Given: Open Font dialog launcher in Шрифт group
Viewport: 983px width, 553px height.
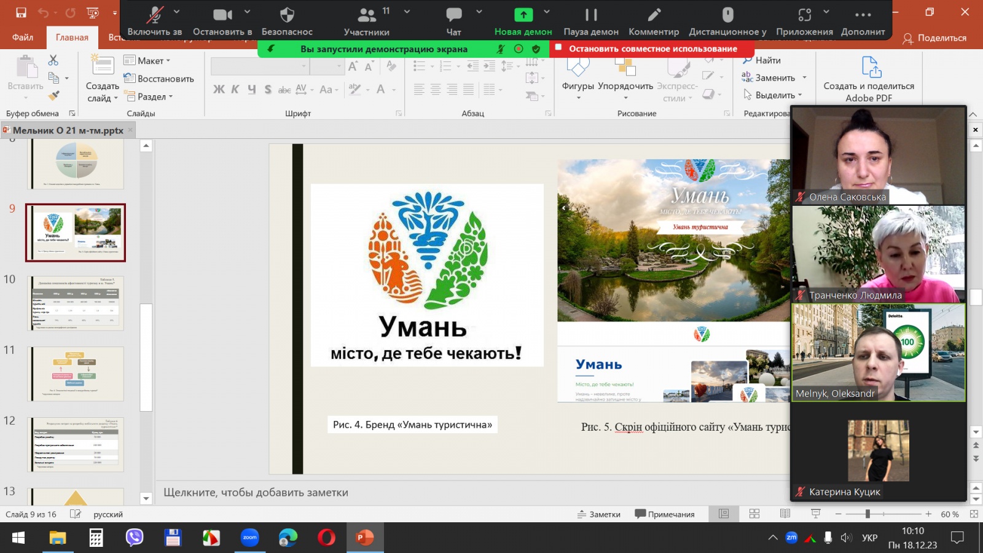Looking at the screenshot, I should coord(398,114).
